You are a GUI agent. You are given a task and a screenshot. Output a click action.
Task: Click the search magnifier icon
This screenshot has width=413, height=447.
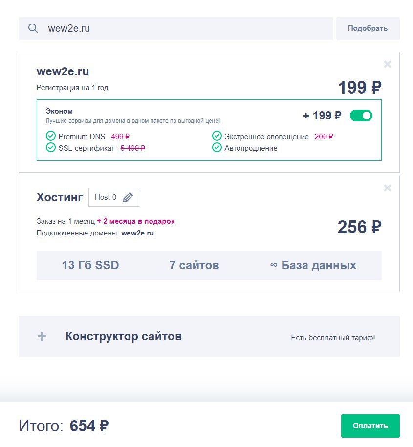point(33,28)
